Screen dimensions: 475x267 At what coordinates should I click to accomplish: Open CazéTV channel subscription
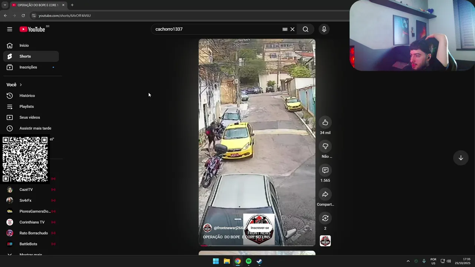[x=31, y=189]
